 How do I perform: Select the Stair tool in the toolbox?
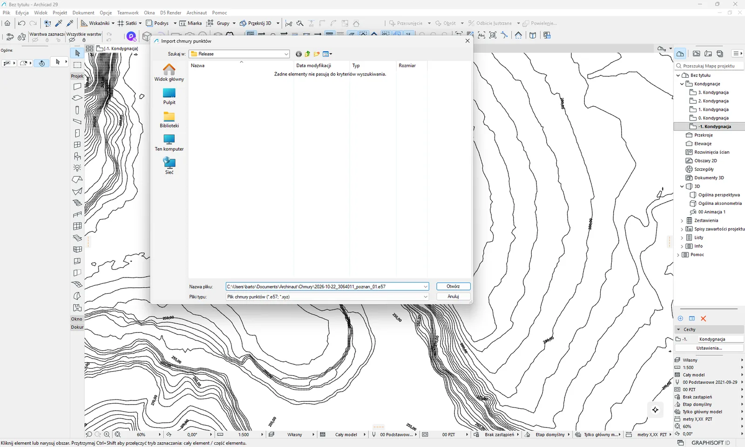coord(77,203)
